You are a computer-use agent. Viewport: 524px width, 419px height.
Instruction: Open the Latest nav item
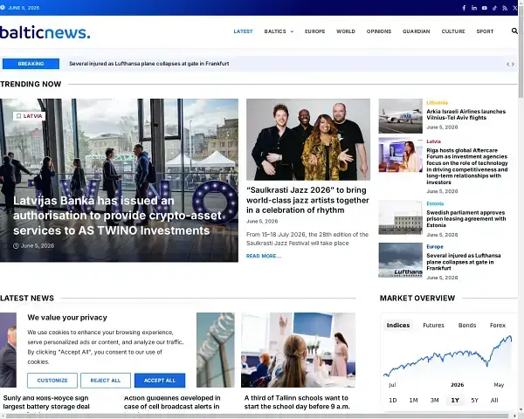pyautogui.click(x=243, y=31)
